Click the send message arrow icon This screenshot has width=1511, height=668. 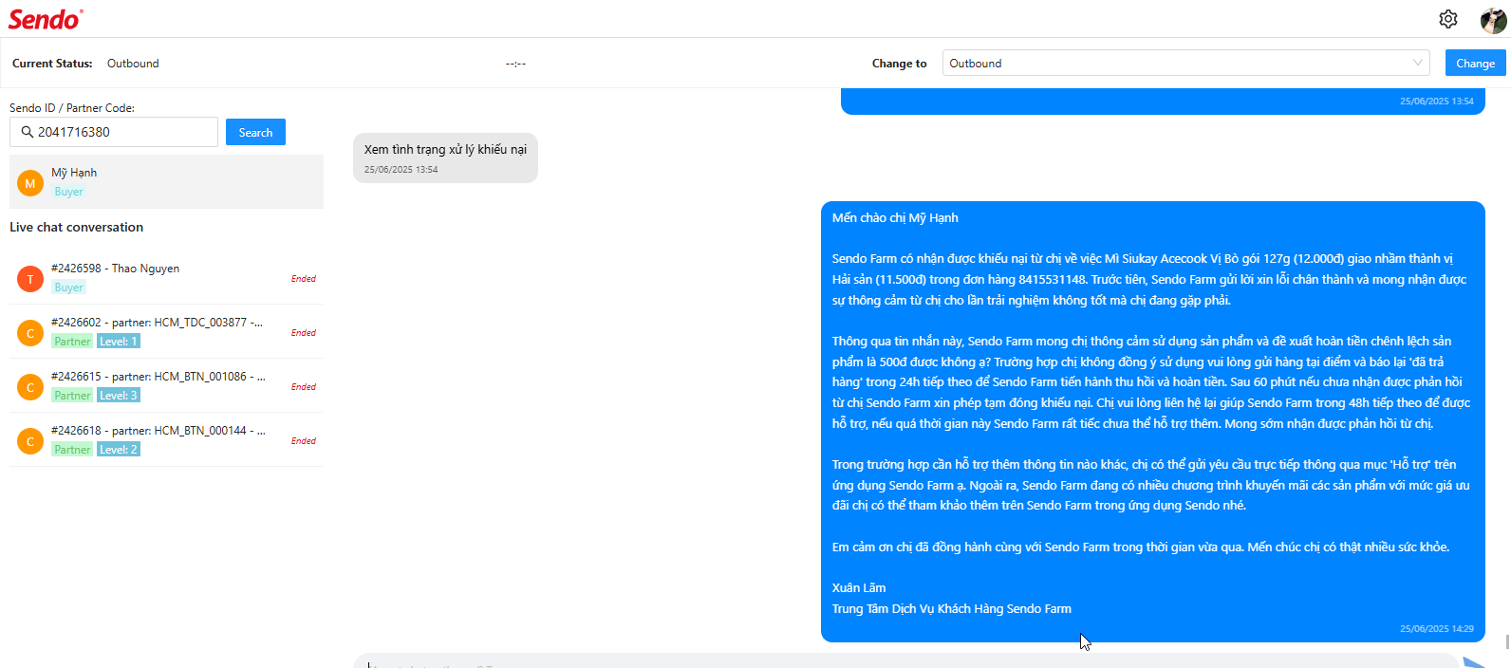pos(1474,662)
